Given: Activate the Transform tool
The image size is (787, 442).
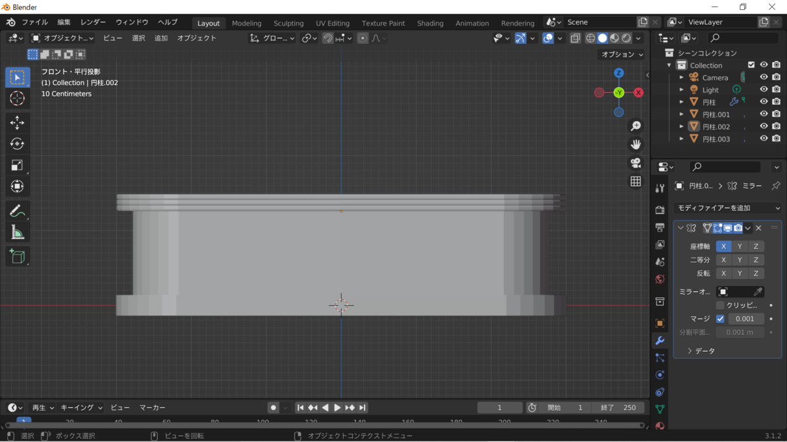Looking at the screenshot, I should click(x=18, y=187).
